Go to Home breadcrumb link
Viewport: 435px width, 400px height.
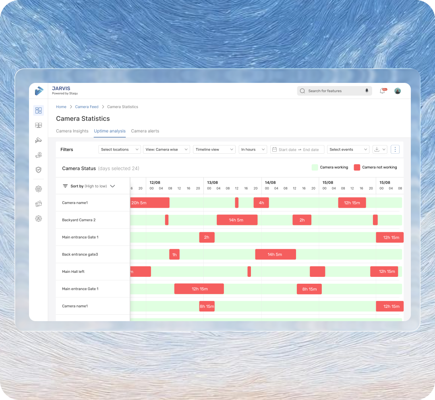[x=61, y=107]
